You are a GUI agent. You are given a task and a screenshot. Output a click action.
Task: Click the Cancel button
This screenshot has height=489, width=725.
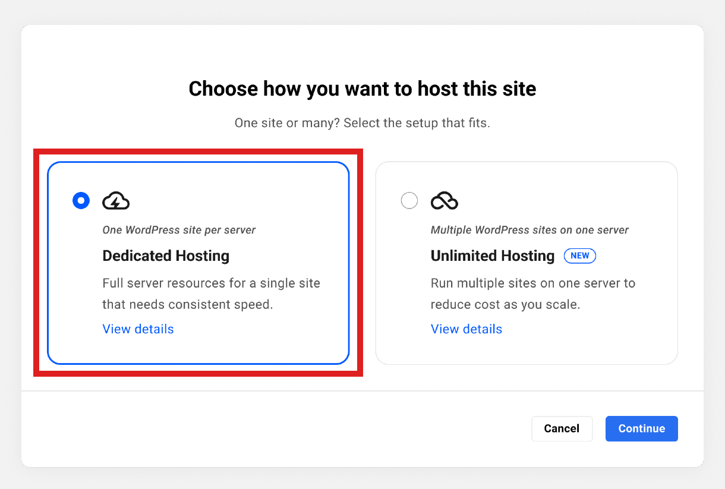562,428
